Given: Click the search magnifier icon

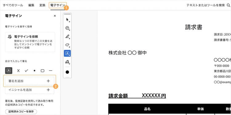Looking at the screenshot, I should click(x=228, y=5).
